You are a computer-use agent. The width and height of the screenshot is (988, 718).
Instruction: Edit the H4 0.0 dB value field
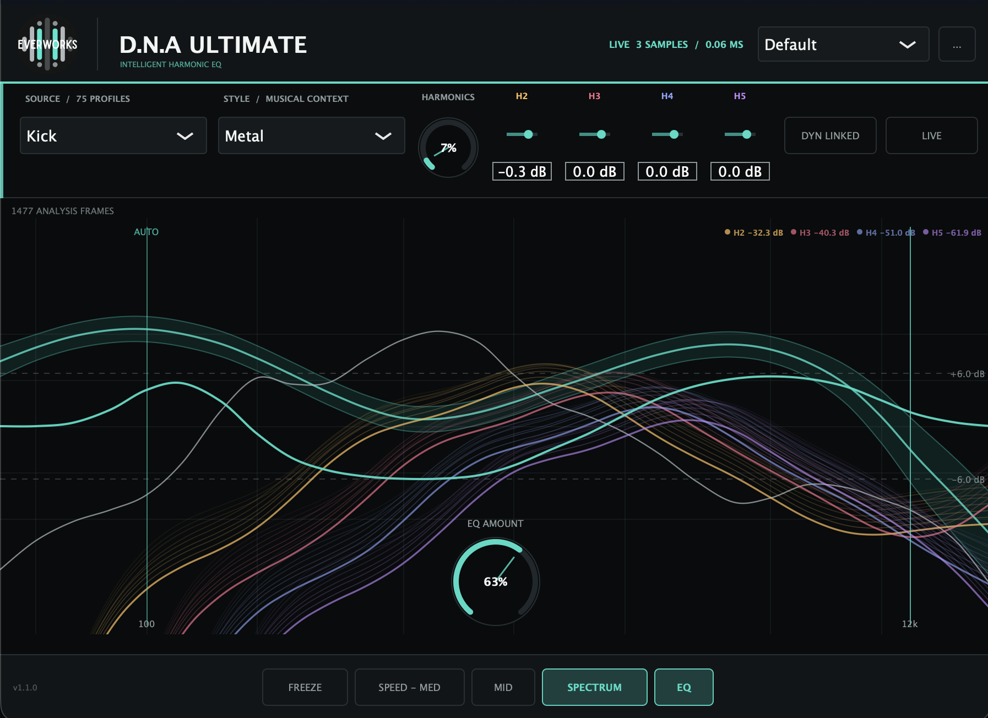coord(667,171)
